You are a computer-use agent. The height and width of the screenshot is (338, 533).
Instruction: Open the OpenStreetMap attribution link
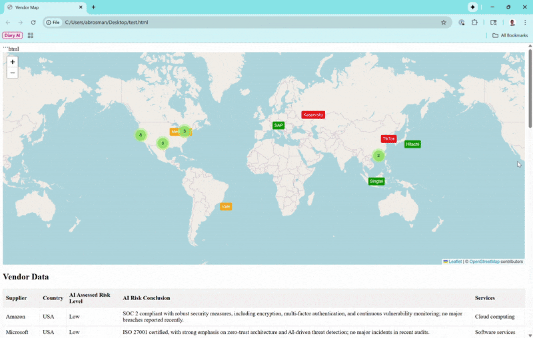484,261
